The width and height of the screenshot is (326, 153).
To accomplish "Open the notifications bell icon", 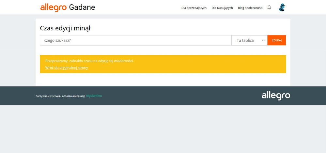I will pyautogui.click(x=269, y=7).
